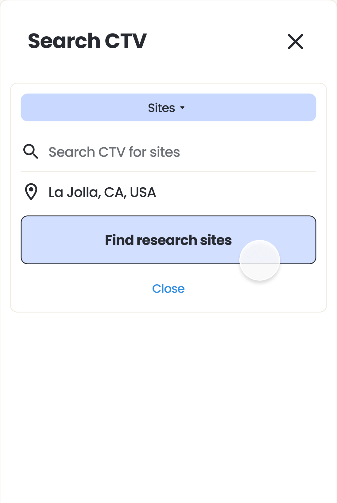Select the La Jolla, CA, USA location field
The image size is (337, 503).
(x=181, y=192)
